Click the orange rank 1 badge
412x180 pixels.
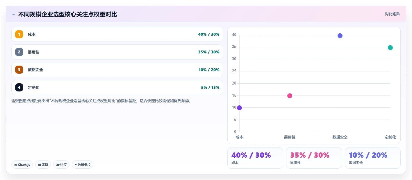[x=19, y=34]
